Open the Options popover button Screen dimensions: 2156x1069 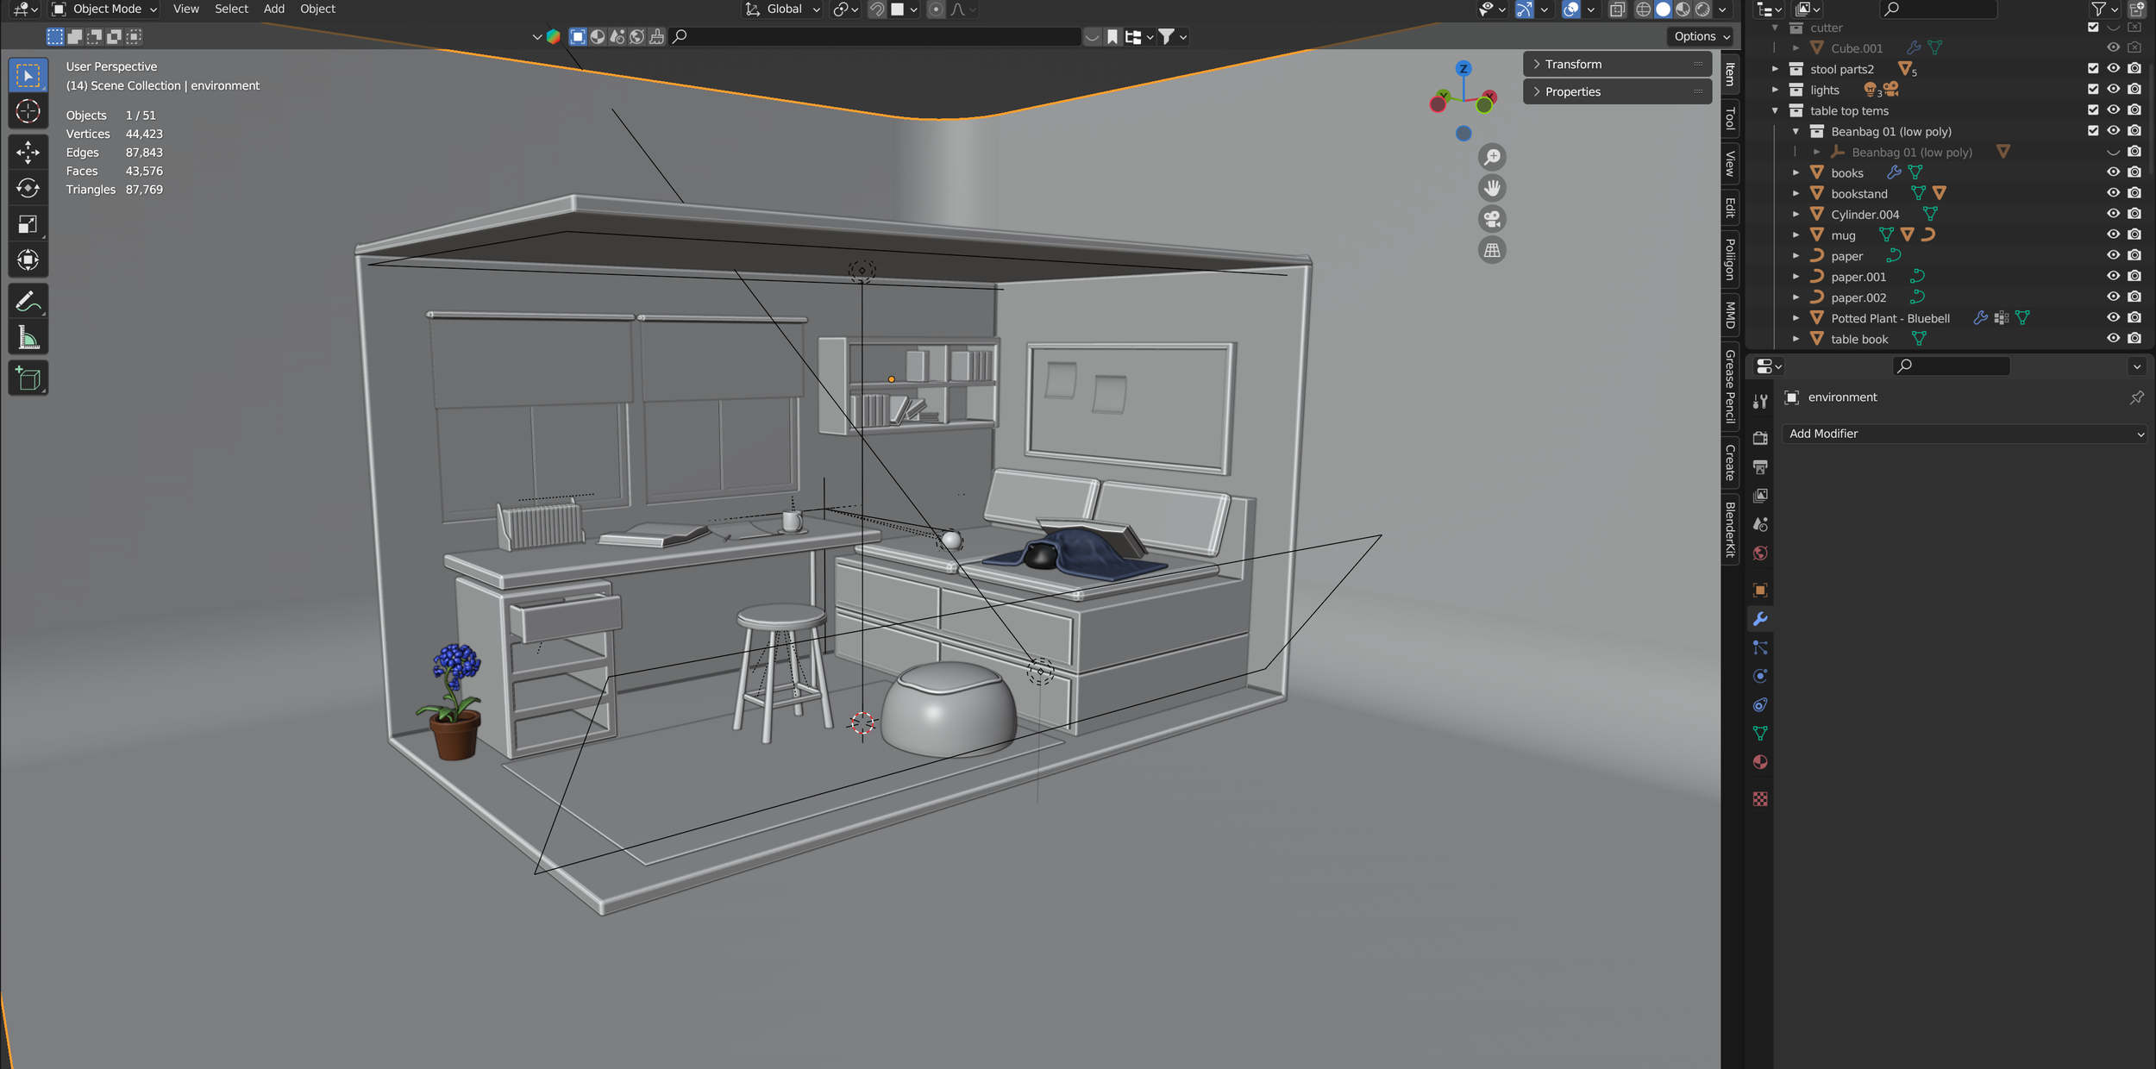coord(1701,36)
